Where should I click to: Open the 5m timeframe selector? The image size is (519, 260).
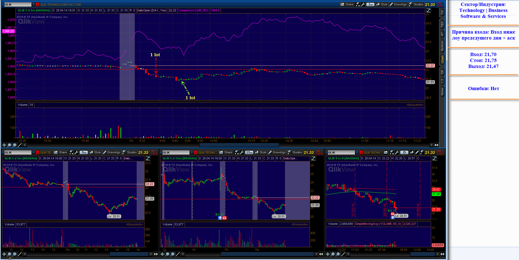pos(84,152)
